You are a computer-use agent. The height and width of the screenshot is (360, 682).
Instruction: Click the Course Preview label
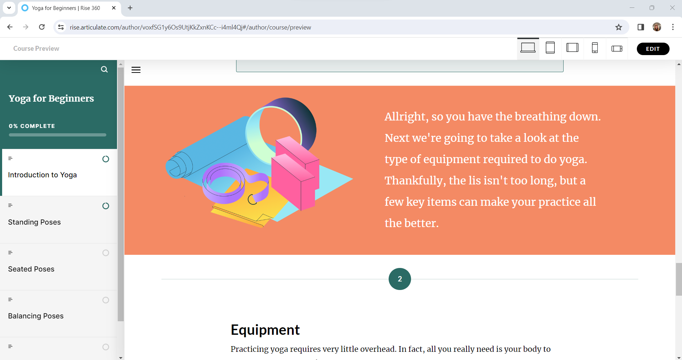pyautogui.click(x=36, y=49)
